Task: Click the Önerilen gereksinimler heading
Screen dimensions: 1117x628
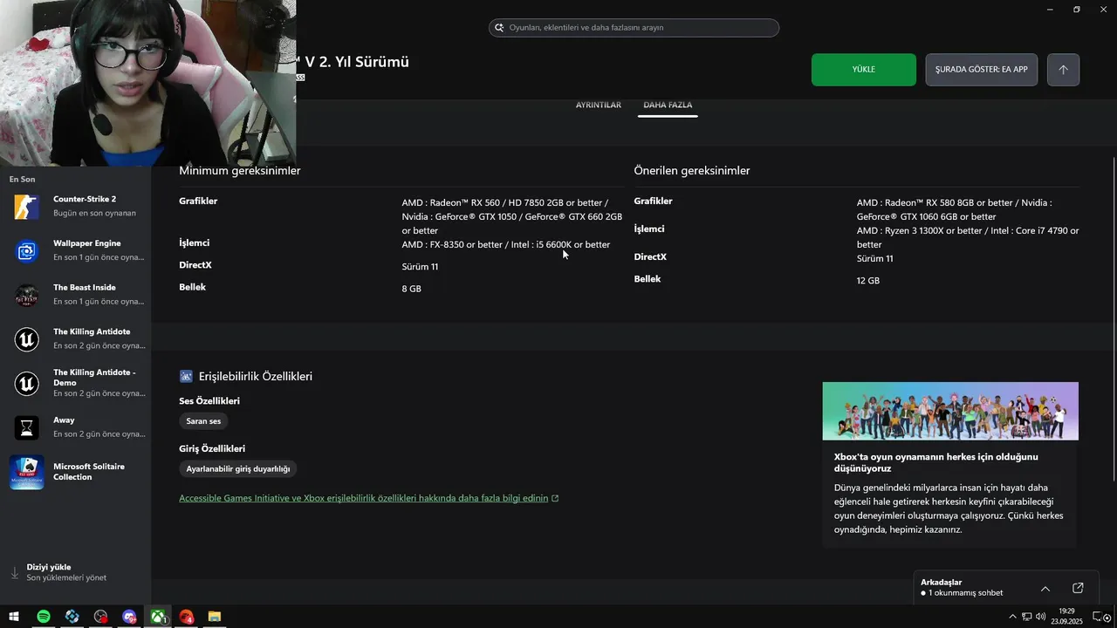Action: pos(692,171)
